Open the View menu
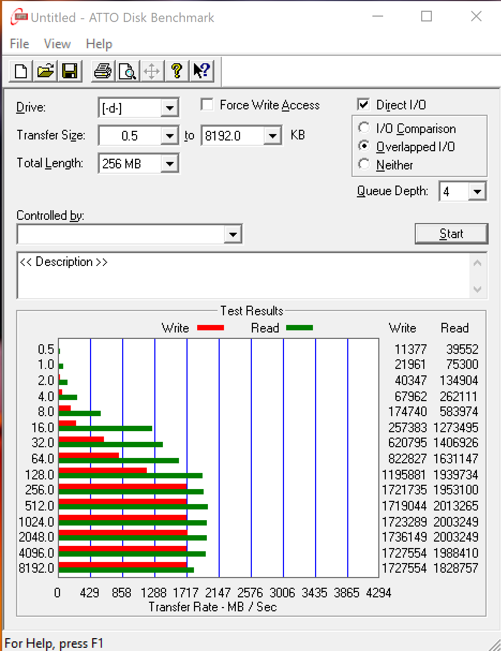 [x=57, y=44]
